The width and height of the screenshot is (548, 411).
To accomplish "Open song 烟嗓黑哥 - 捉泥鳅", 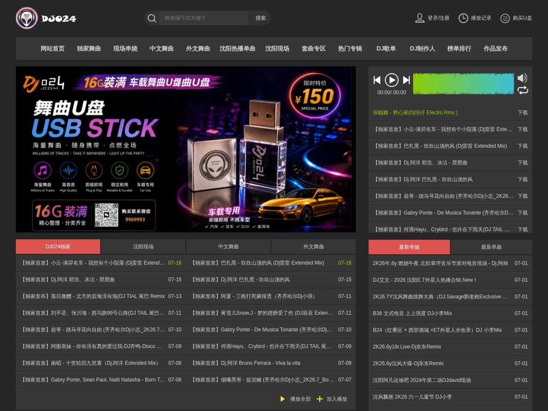I will (262, 380).
